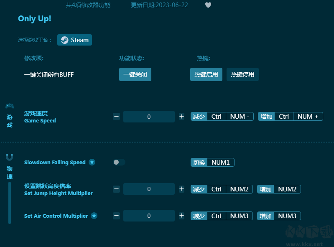Click Ctrl key in Jump Height 减少 hotkey
The width and height of the screenshot is (334, 247).
(x=217, y=189)
